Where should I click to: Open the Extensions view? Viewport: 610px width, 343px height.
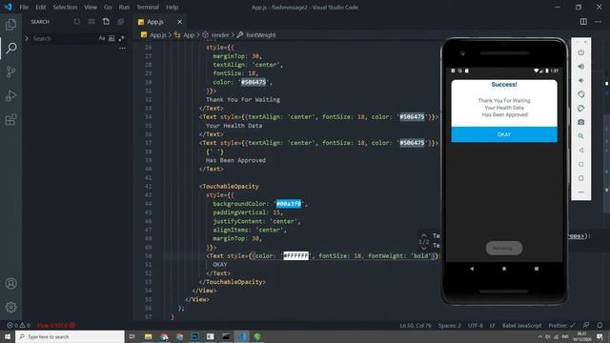coord(10,120)
